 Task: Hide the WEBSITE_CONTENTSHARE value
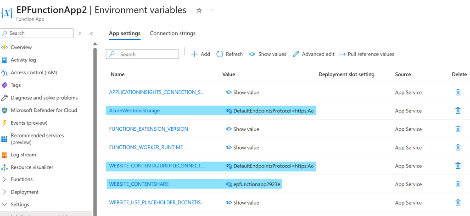coord(229,184)
